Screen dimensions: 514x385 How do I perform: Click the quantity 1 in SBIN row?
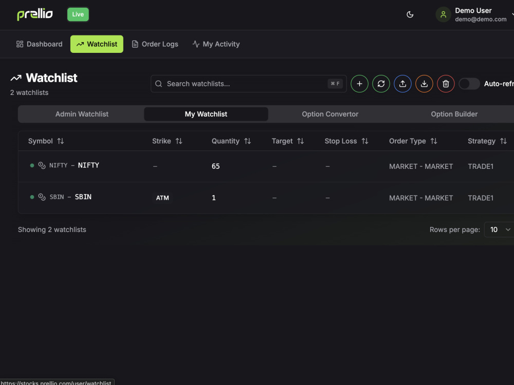click(x=214, y=198)
